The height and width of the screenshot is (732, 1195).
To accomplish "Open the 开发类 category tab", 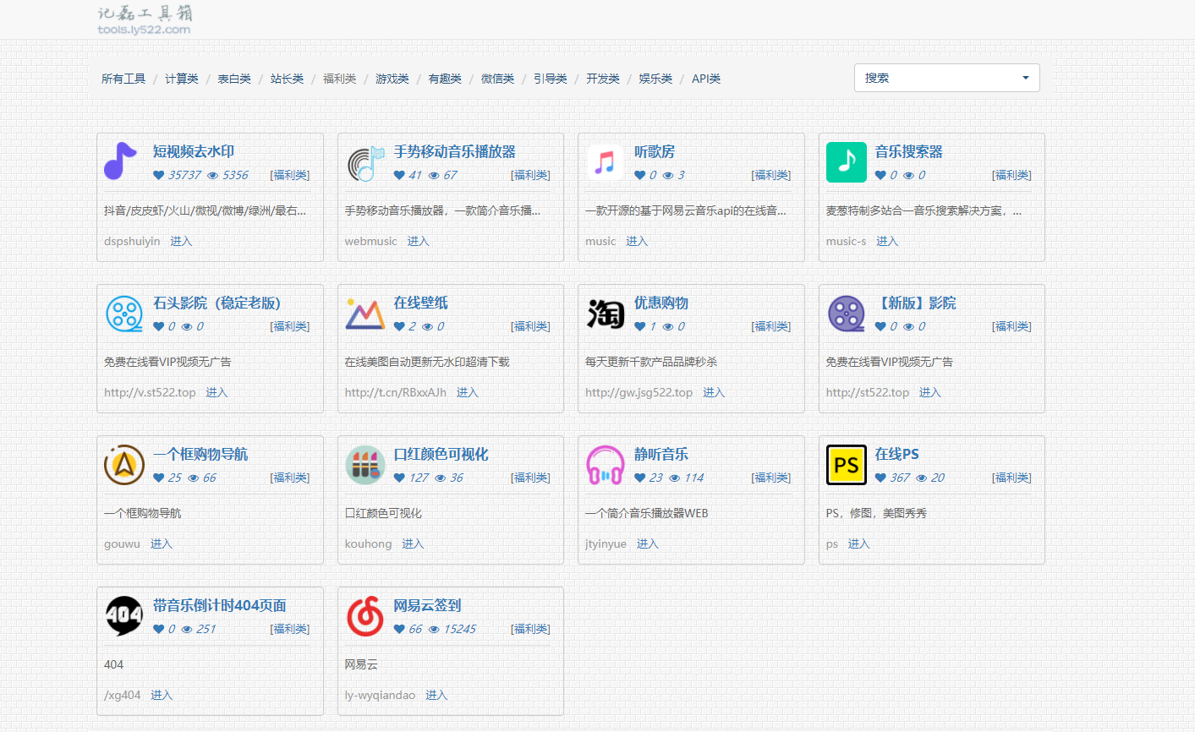I will pyautogui.click(x=602, y=78).
